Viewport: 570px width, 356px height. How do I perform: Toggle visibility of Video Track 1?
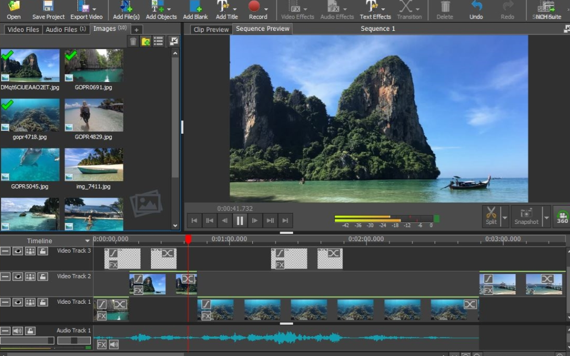point(18,302)
